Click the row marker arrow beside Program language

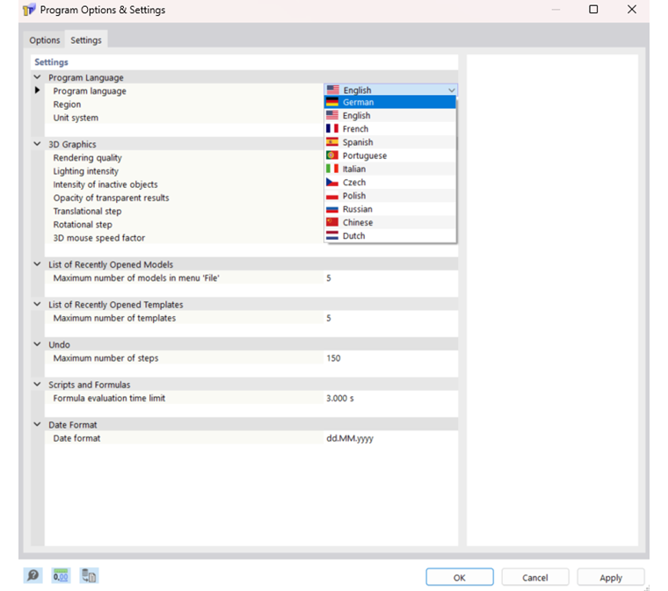point(38,90)
